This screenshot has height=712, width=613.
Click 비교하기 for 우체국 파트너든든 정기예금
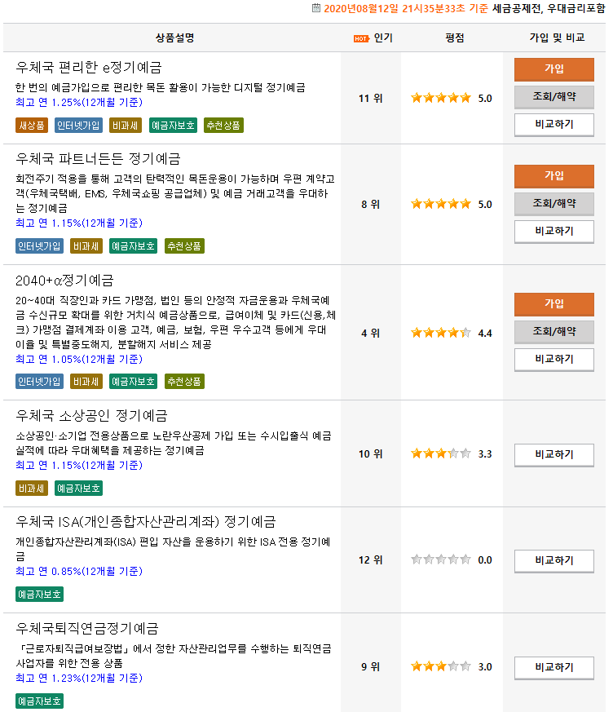click(554, 231)
